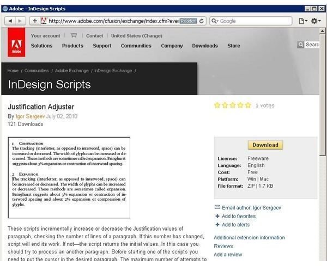Image resolution: width=327 pixels, height=266 pixels.
Task: Click the '1 votes' text
Action: coord(265,106)
